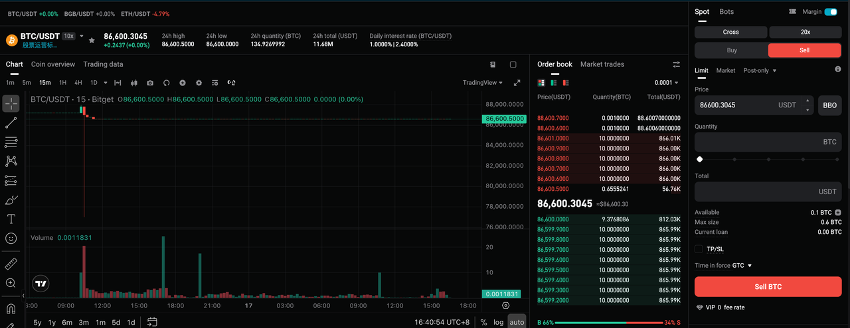Open order book settings sliders icon

(676, 64)
